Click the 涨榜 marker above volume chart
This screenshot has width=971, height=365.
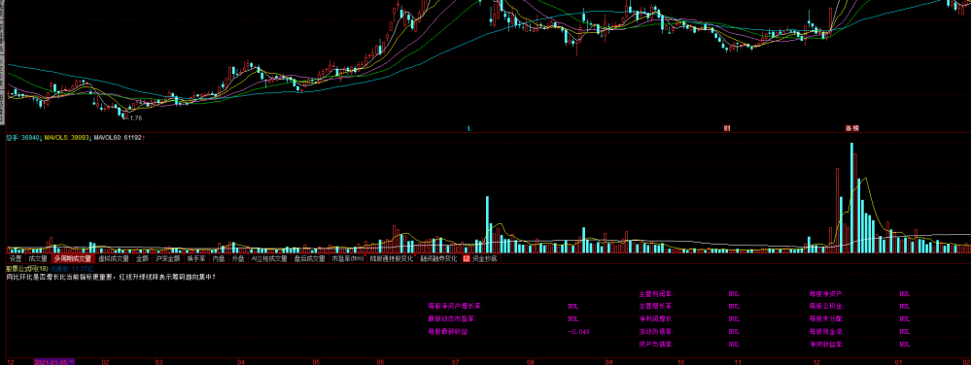tap(852, 129)
